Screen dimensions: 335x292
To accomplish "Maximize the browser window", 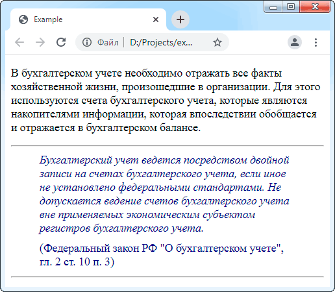I will (291, 7).
